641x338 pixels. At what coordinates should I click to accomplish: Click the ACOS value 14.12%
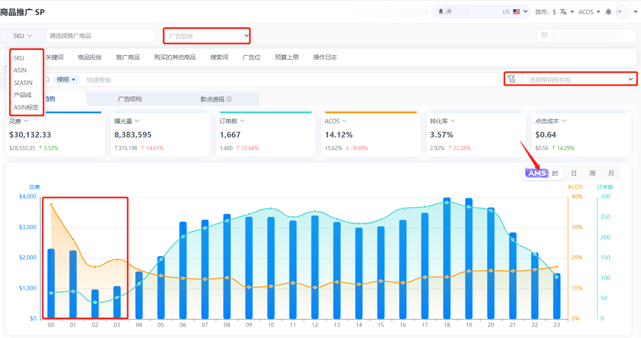tap(339, 135)
